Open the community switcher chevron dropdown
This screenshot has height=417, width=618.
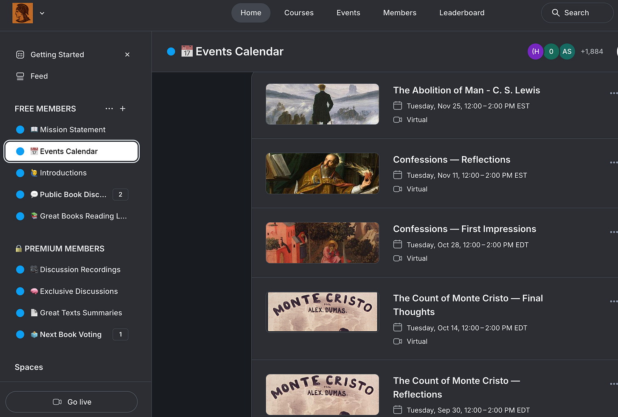[x=42, y=13]
